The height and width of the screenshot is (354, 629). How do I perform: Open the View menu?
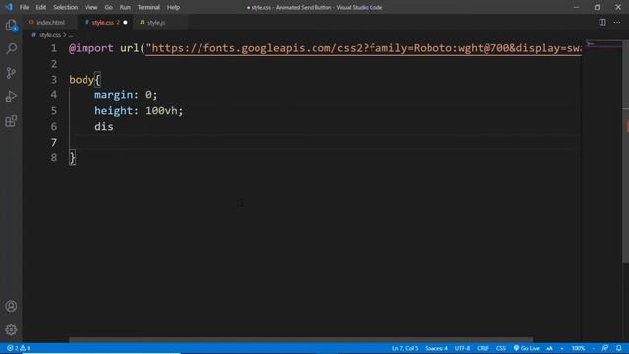pyautogui.click(x=91, y=7)
